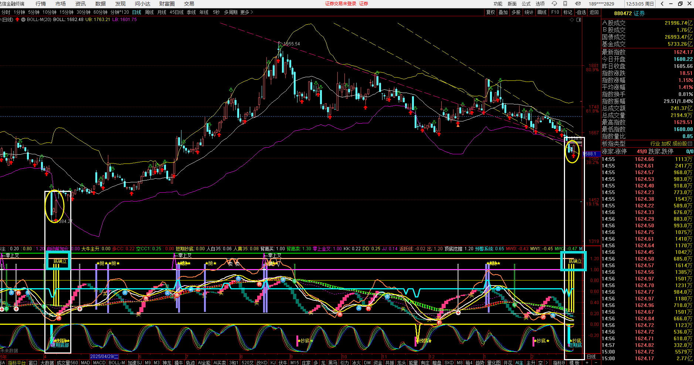Toggle 复权 price adjustment
The image size is (694, 365).
[x=490, y=12]
